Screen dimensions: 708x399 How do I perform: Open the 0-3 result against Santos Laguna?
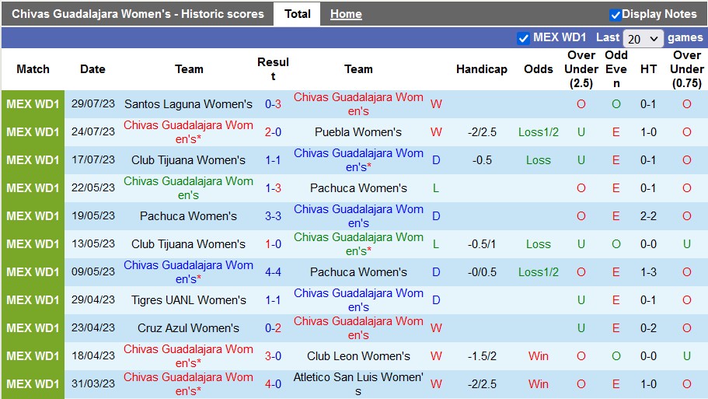coord(273,104)
